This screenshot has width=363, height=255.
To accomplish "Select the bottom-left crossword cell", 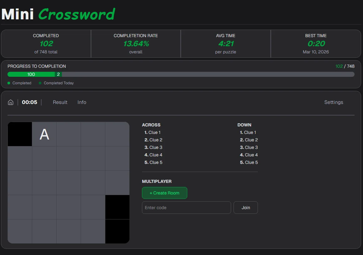I will click(x=20, y=231).
